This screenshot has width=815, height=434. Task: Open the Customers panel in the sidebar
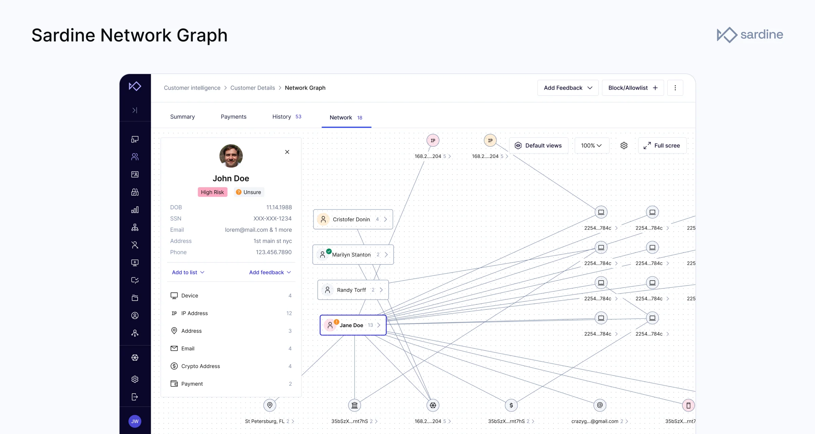(135, 157)
